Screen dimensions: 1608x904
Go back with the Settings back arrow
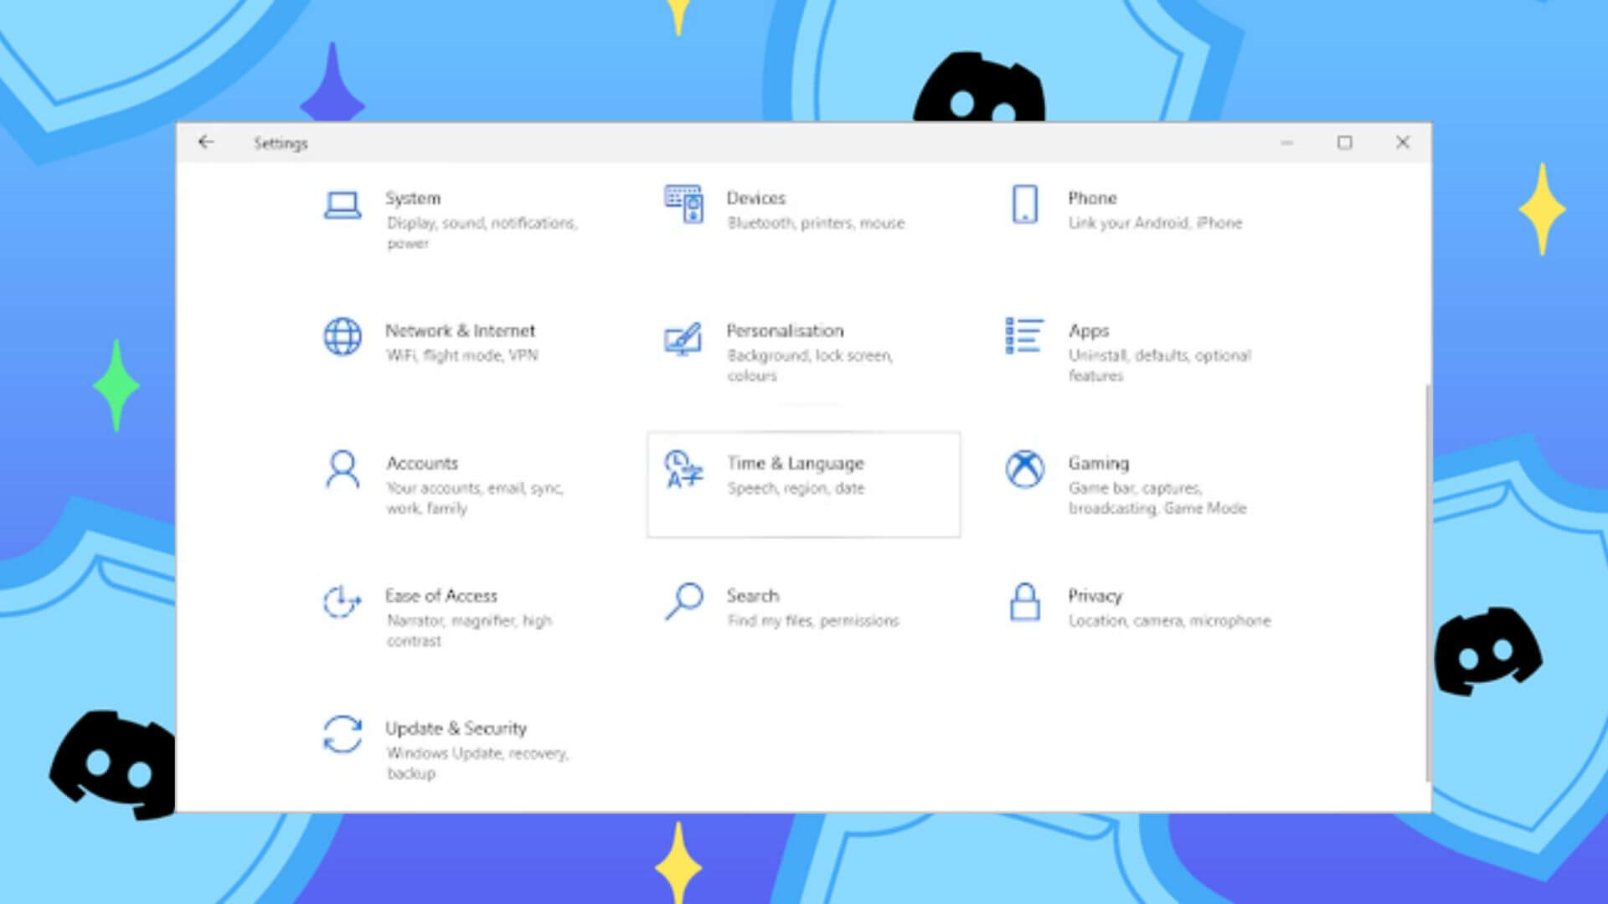pos(206,142)
